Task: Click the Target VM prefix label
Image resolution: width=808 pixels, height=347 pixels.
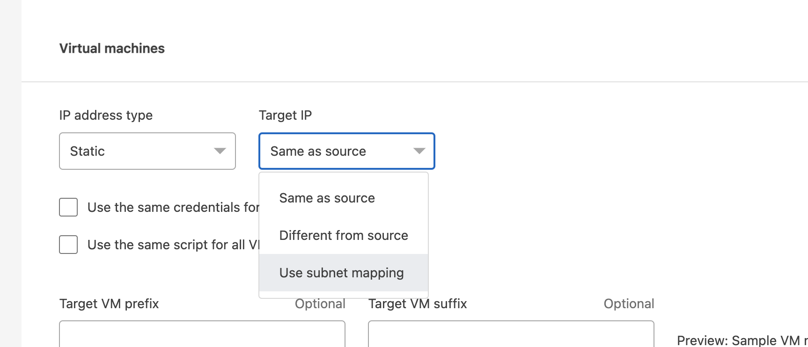Action: coord(109,304)
